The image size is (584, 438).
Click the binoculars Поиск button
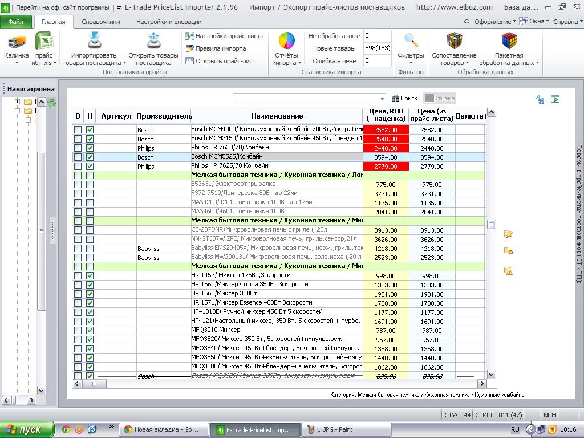(x=405, y=98)
